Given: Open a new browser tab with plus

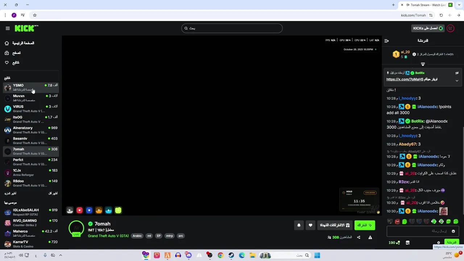Looking at the screenshot, I should point(393,5).
